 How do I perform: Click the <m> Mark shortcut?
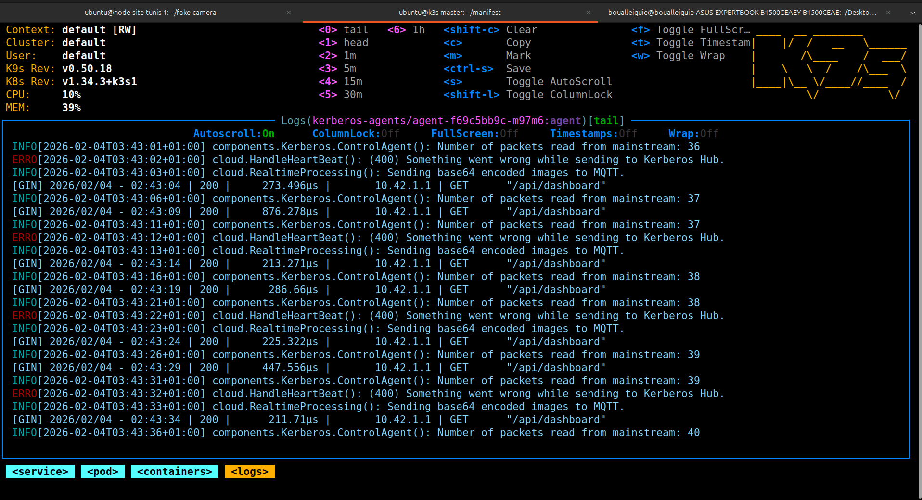pos(487,56)
